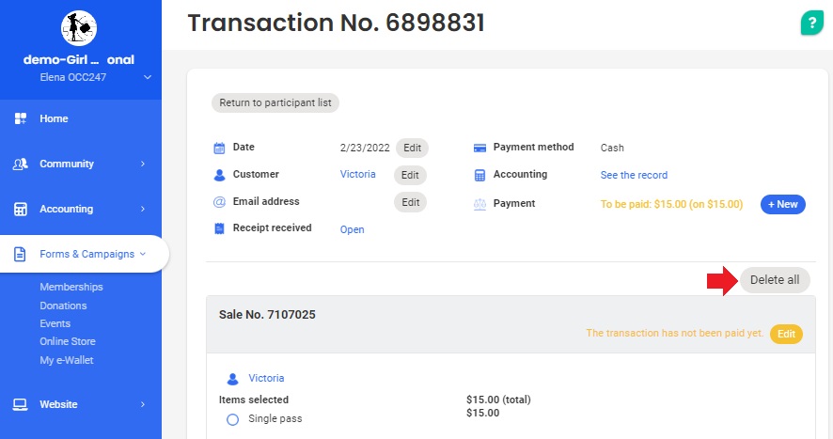
Task: Click the calendar icon beside Date
Action: pos(219,148)
